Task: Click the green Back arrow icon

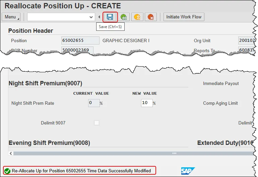Action: [x=124, y=17]
